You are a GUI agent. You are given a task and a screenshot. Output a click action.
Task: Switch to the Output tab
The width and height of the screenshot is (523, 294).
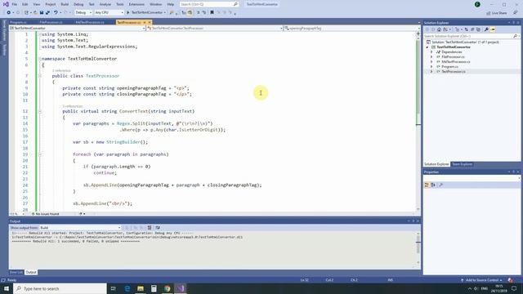[x=31, y=272]
